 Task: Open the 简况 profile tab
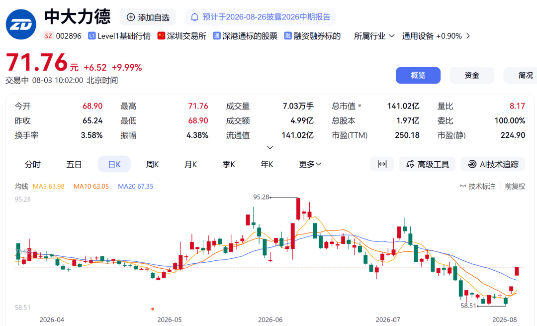tap(520, 76)
